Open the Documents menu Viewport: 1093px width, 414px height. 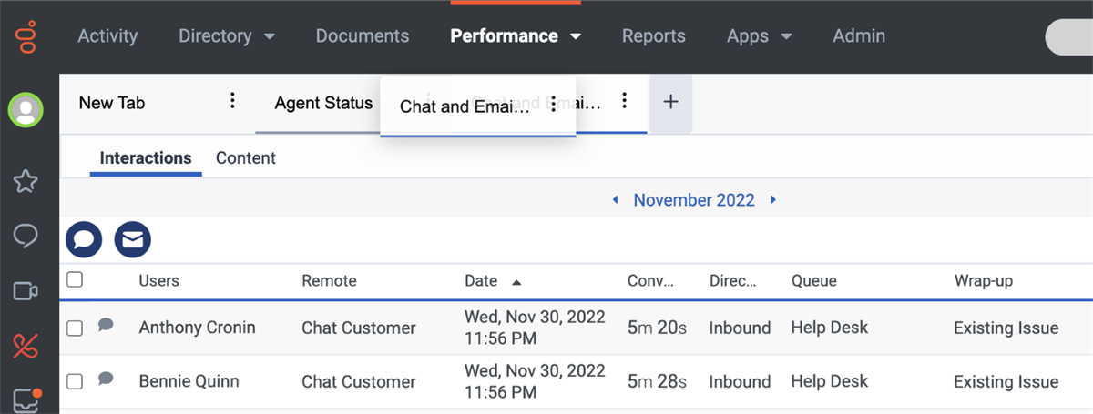pyautogui.click(x=363, y=36)
